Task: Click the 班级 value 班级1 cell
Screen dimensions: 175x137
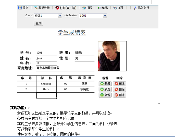Action: click(x=85, y=53)
